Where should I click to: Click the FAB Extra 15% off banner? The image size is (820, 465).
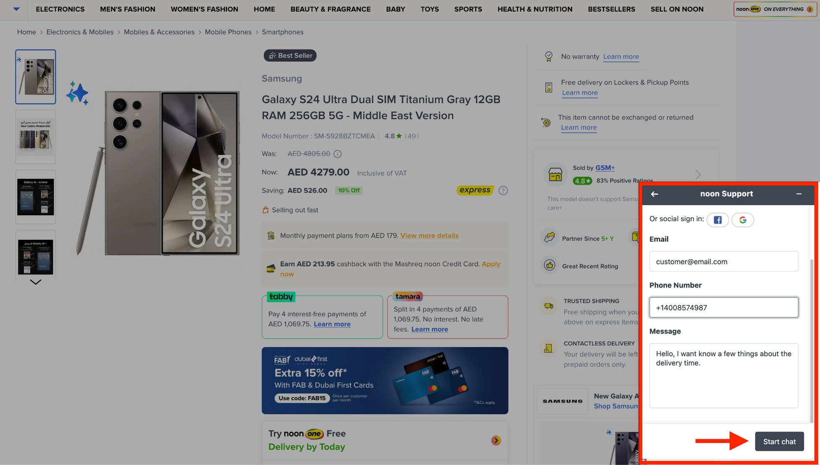pos(385,381)
